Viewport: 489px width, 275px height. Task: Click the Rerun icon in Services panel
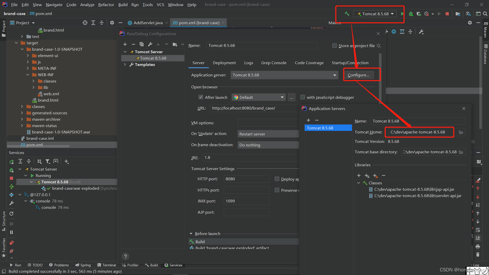tap(11, 162)
